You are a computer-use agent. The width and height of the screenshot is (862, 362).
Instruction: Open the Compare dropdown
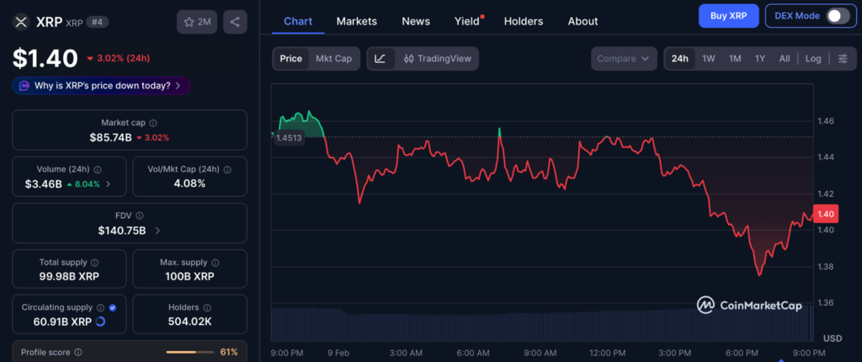pyautogui.click(x=623, y=59)
